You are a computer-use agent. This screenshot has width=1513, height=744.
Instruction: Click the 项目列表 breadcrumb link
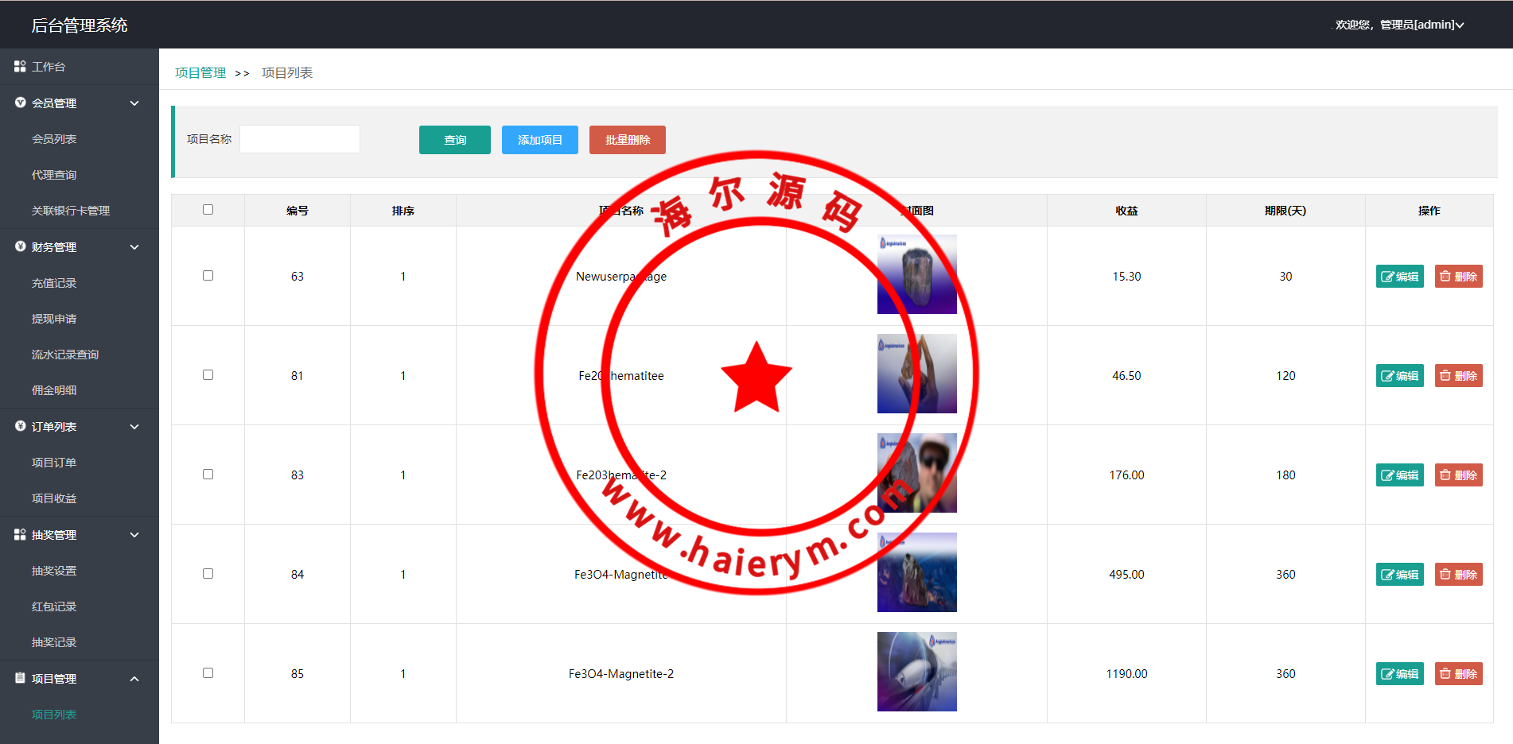pyautogui.click(x=287, y=72)
